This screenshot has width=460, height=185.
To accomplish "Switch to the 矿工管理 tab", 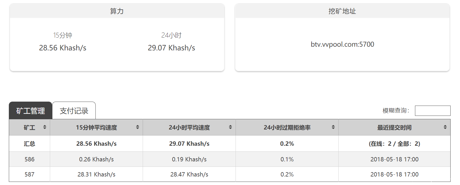I will (30, 111).
